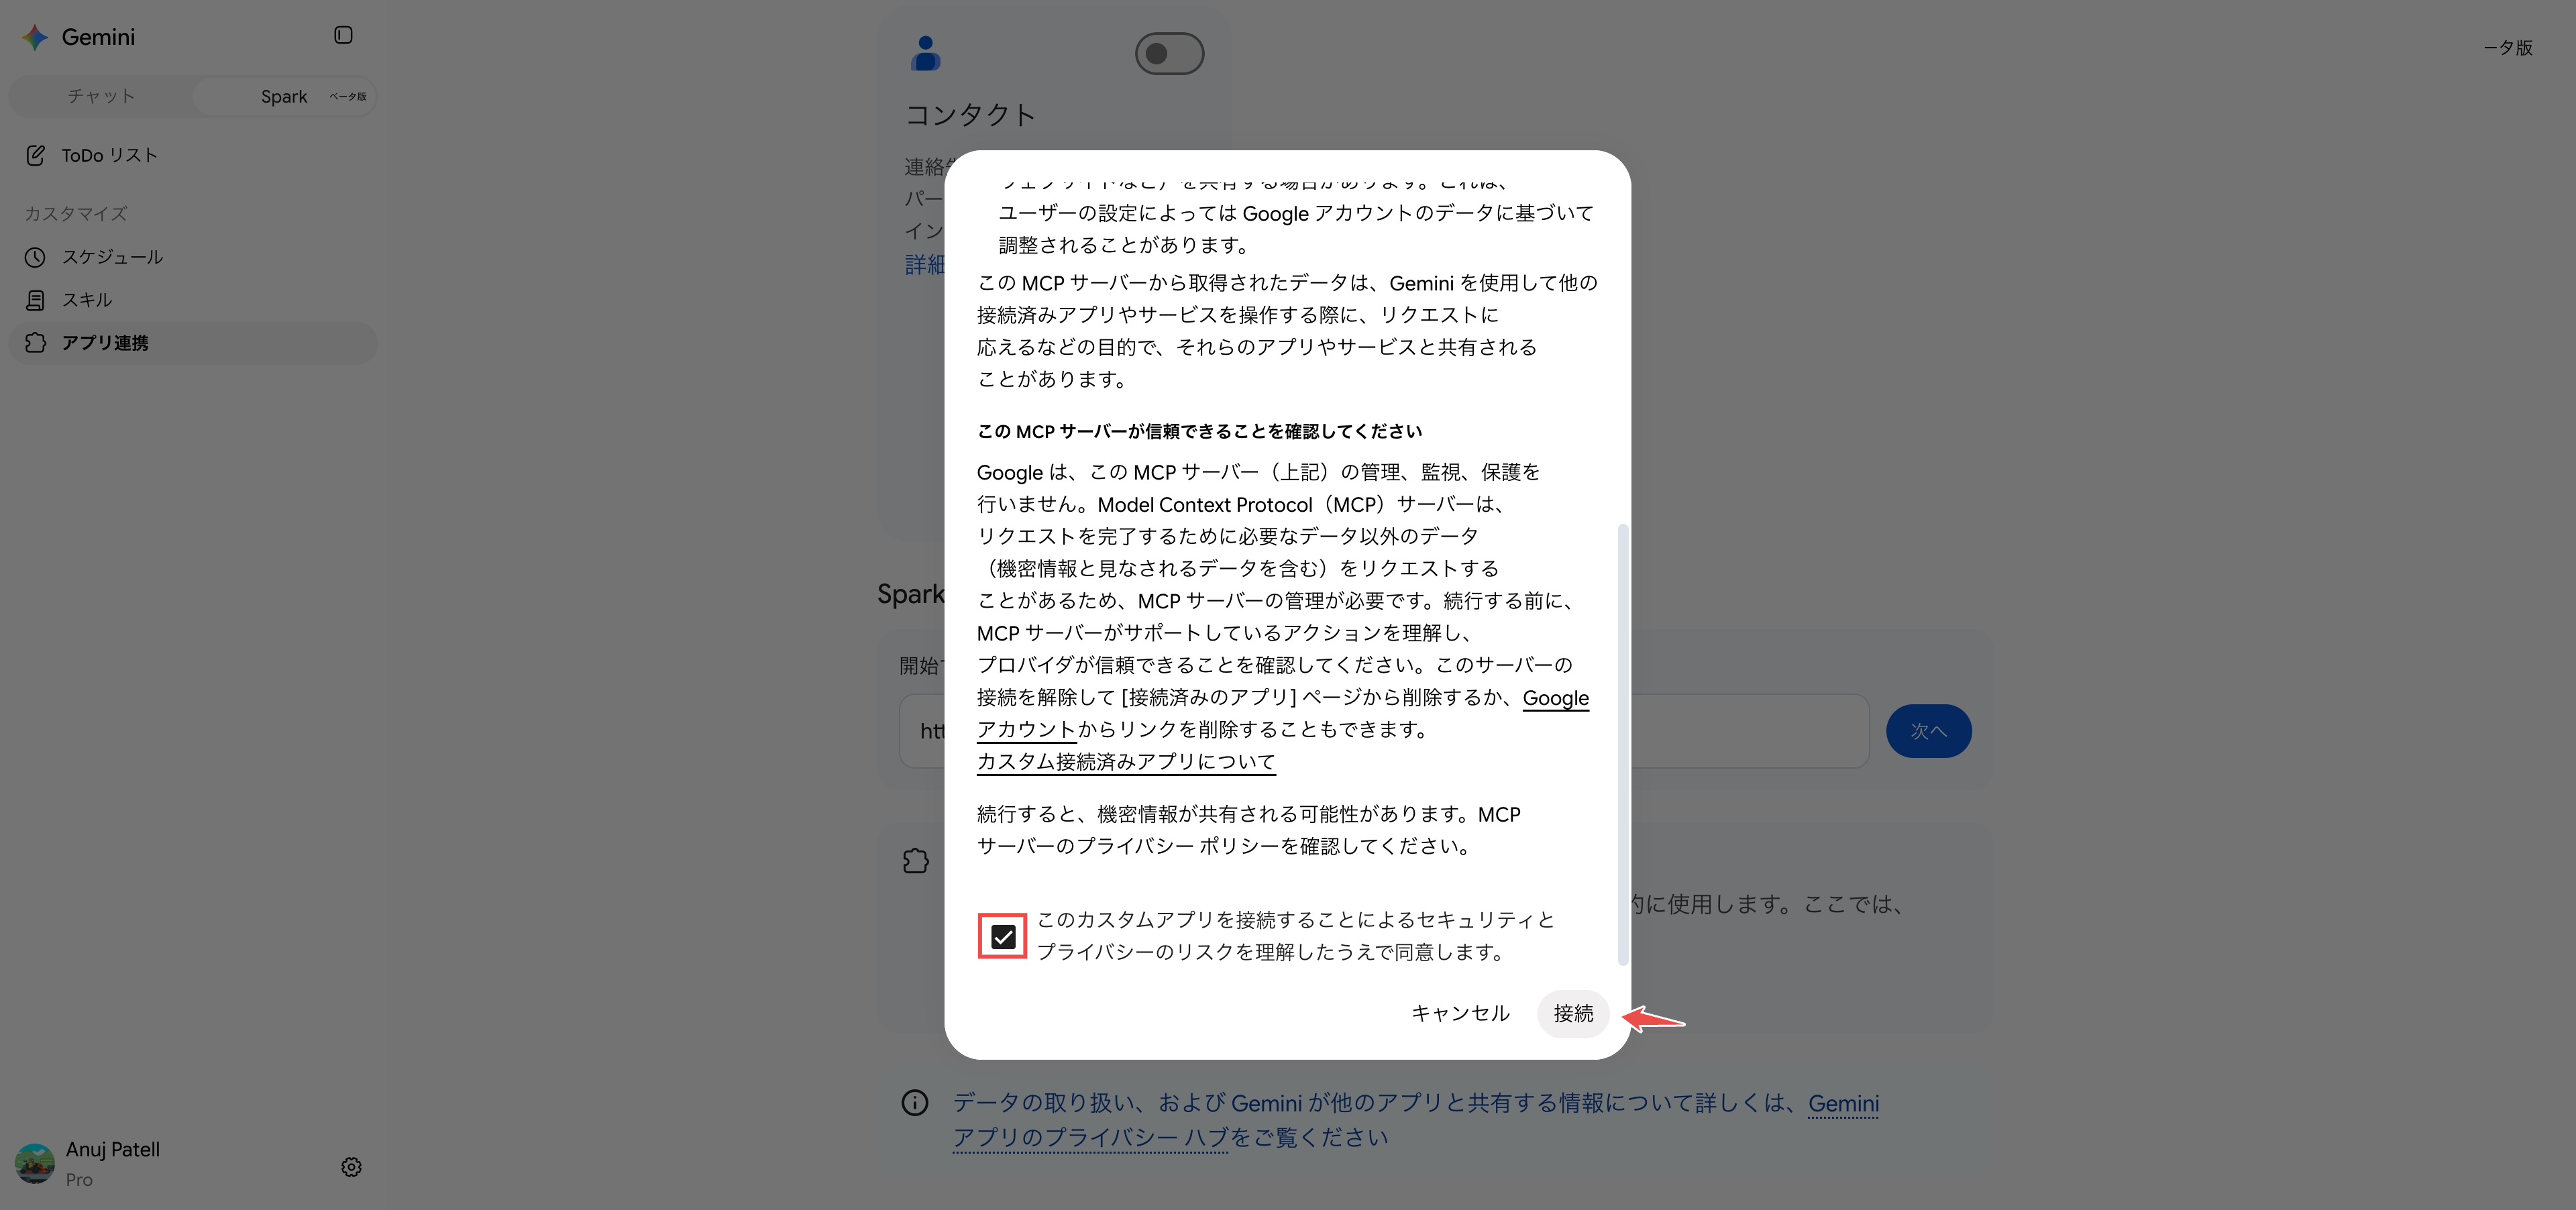Click the コンタクト heading
The image size is (2576, 1210).
pos(970,115)
